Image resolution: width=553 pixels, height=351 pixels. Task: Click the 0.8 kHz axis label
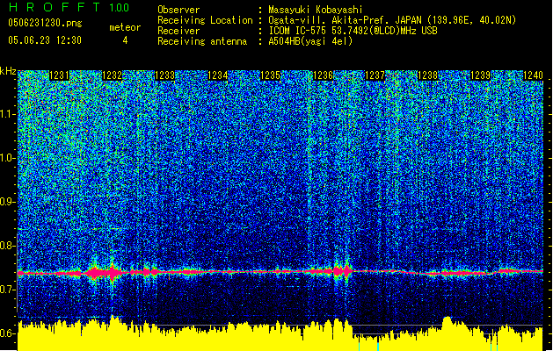pos(8,246)
